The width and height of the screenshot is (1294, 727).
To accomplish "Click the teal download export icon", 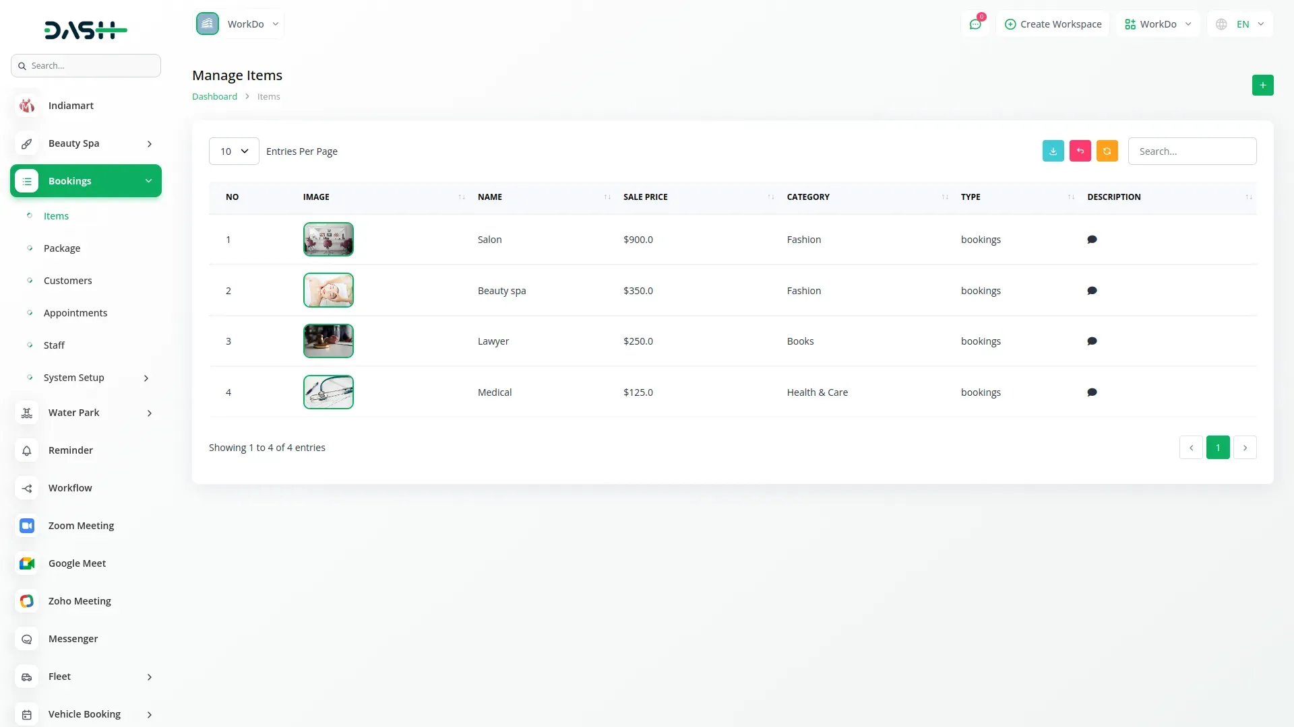I will coord(1053,151).
